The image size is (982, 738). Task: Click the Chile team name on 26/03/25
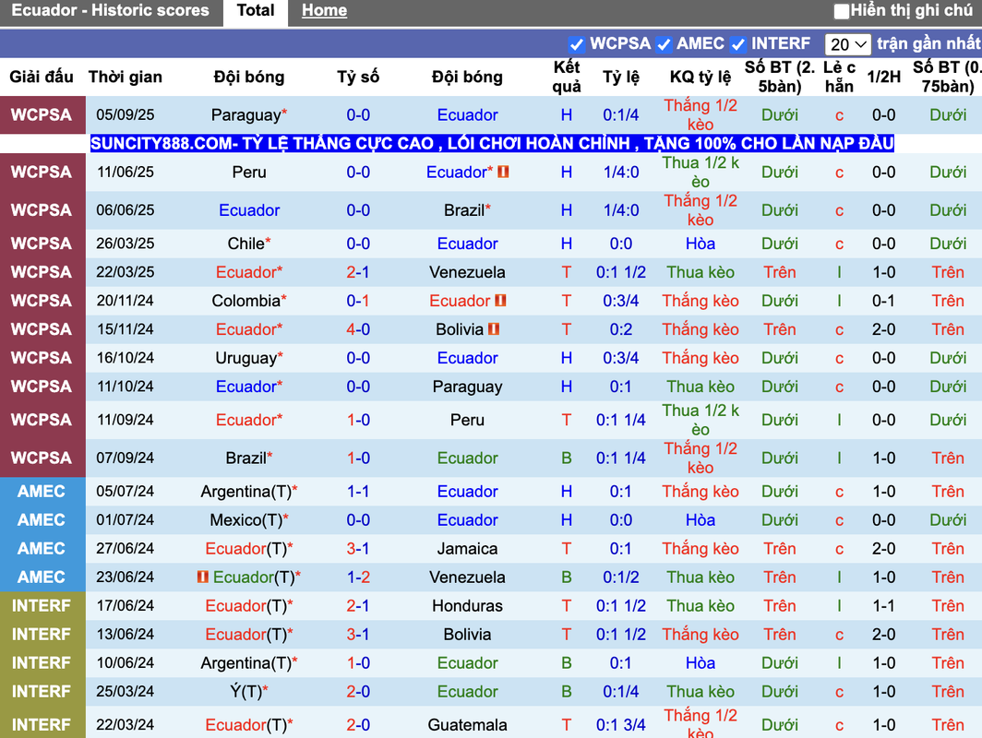[x=246, y=244]
